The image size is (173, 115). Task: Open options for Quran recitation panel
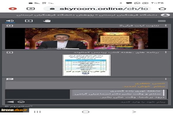[x=166, y=26]
